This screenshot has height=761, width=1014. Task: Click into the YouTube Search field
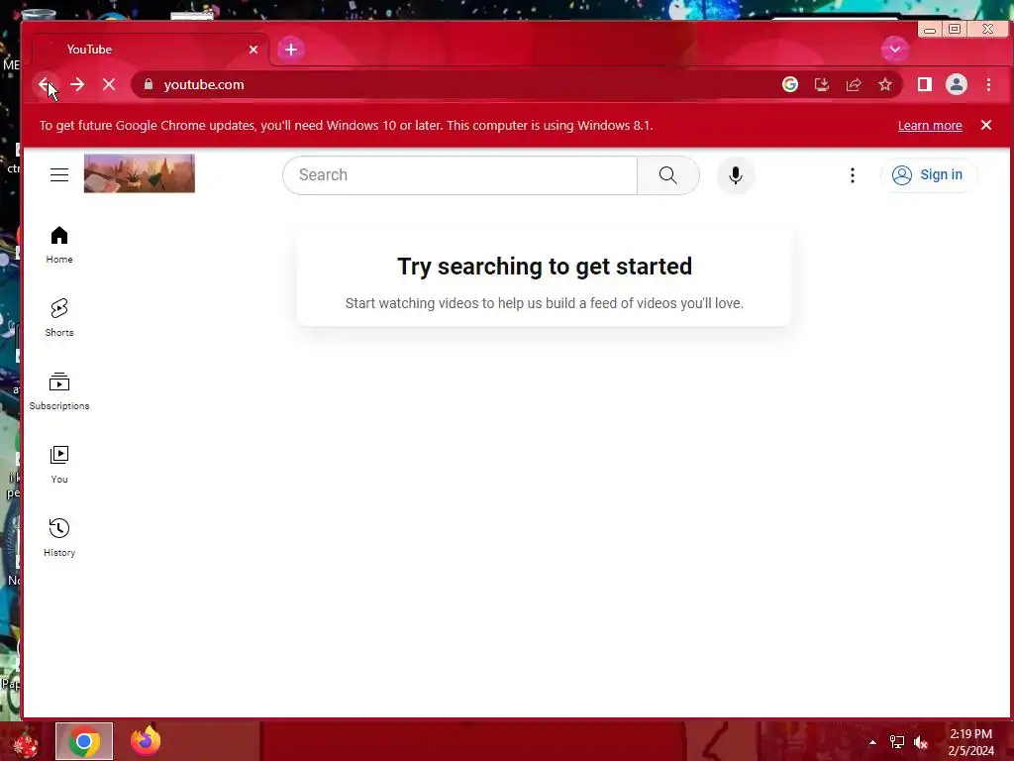[459, 174]
